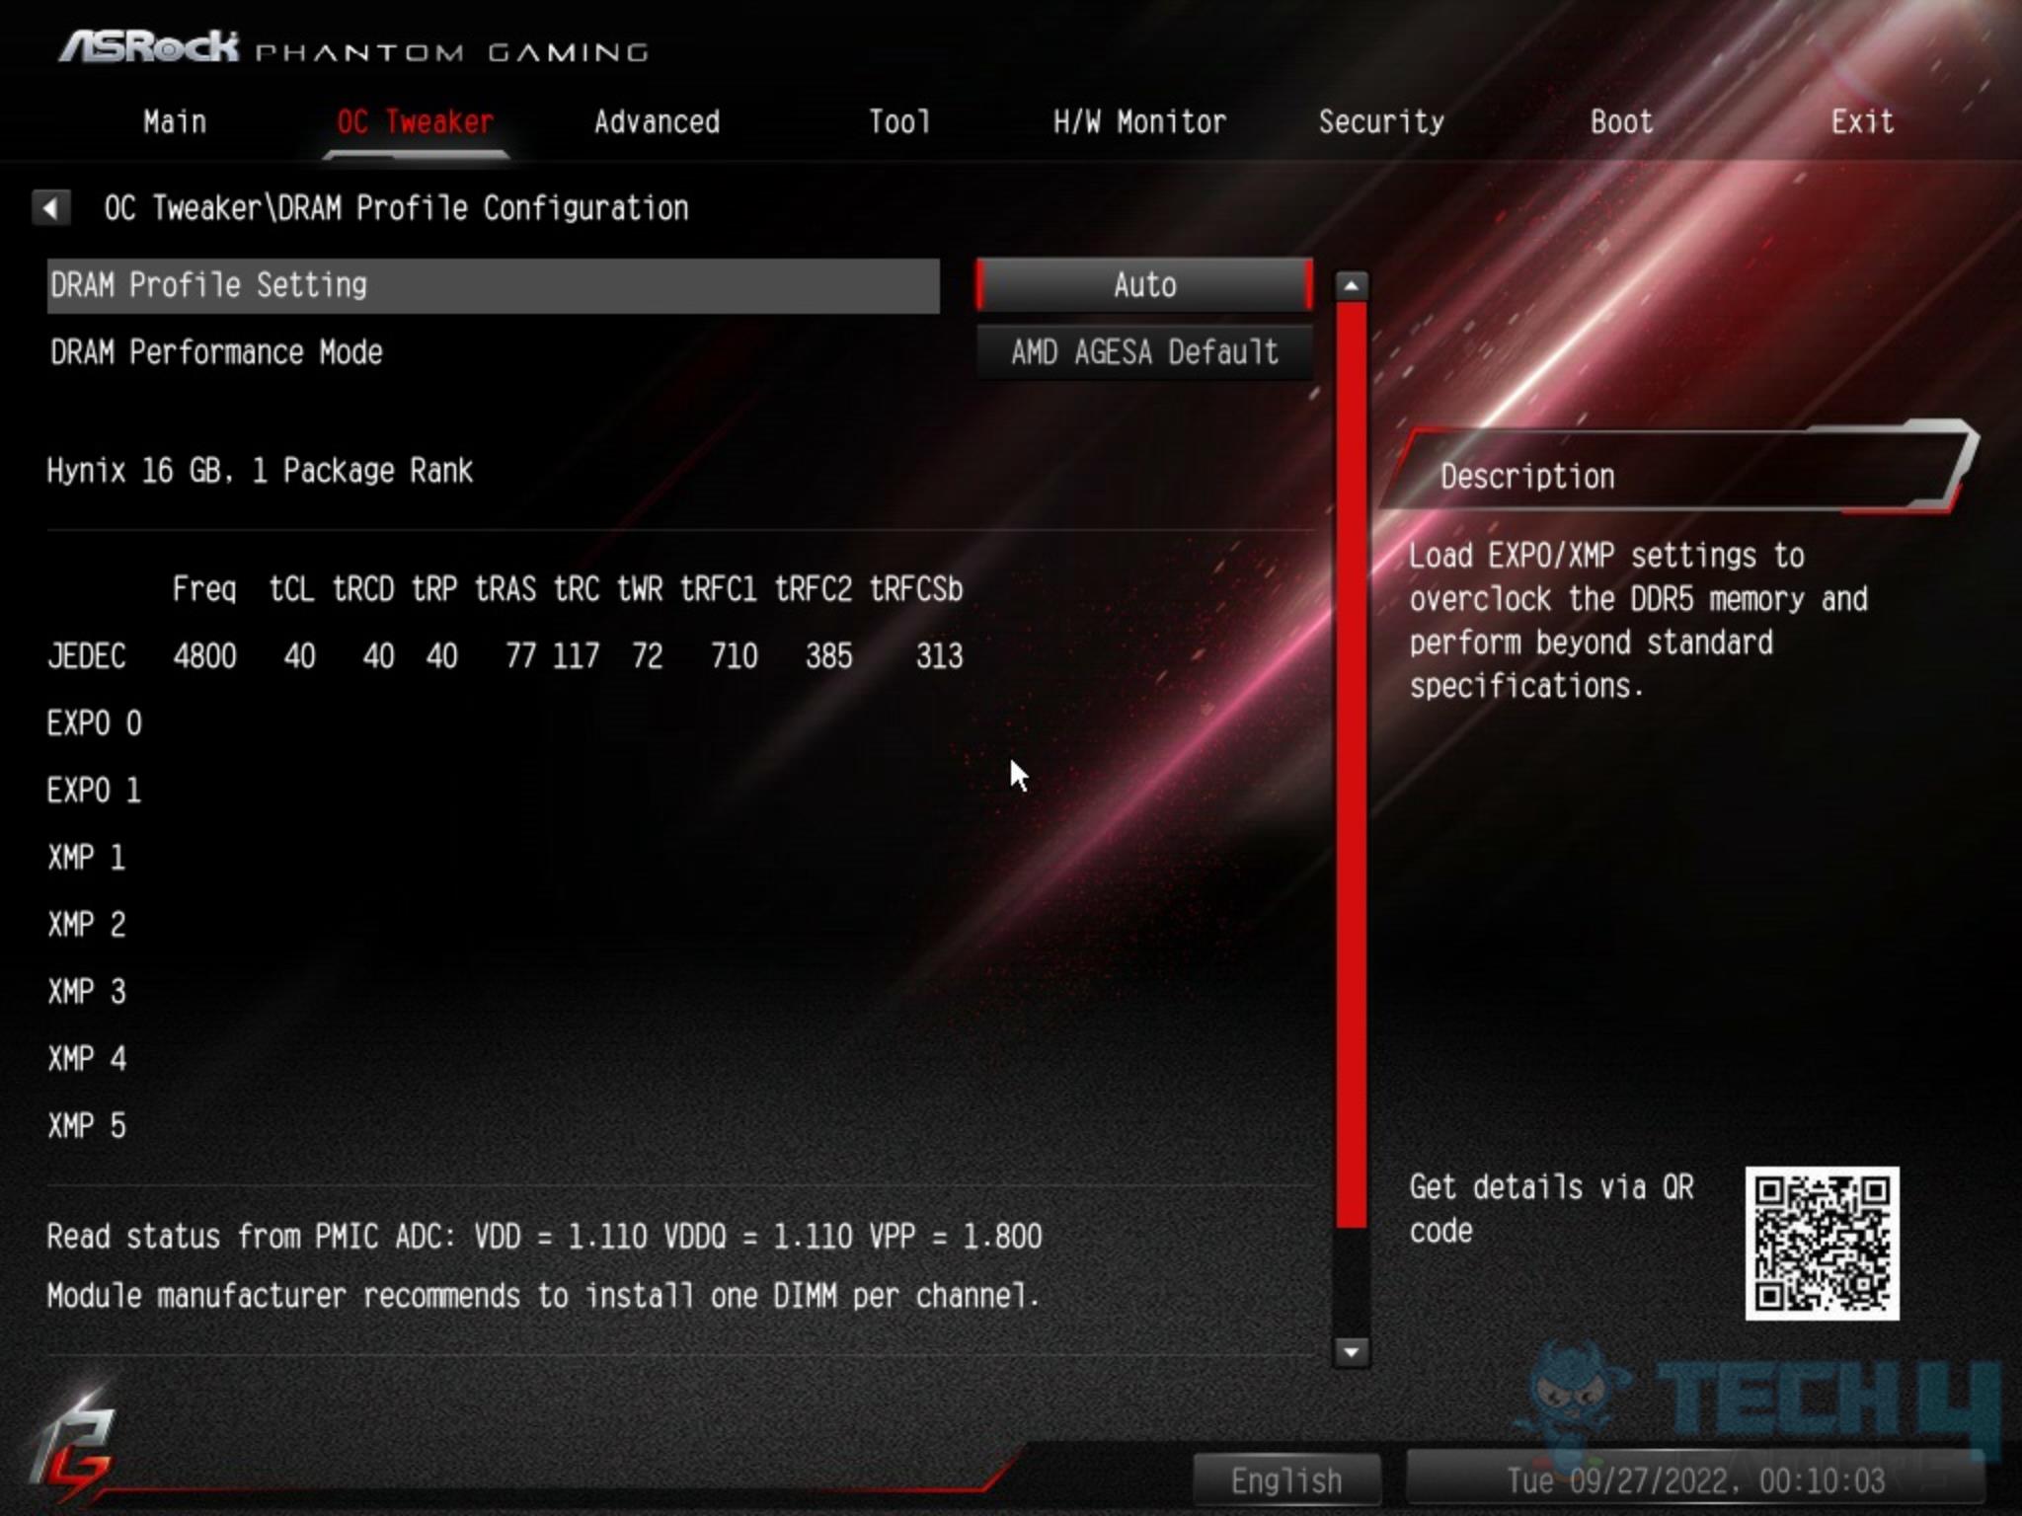This screenshot has height=1516, width=2022.
Task: Open the DRAM Profile Setting dropdown
Action: [x=1141, y=283]
